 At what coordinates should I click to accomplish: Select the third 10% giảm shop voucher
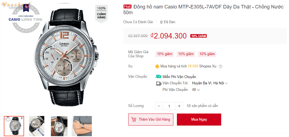point(207,54)
